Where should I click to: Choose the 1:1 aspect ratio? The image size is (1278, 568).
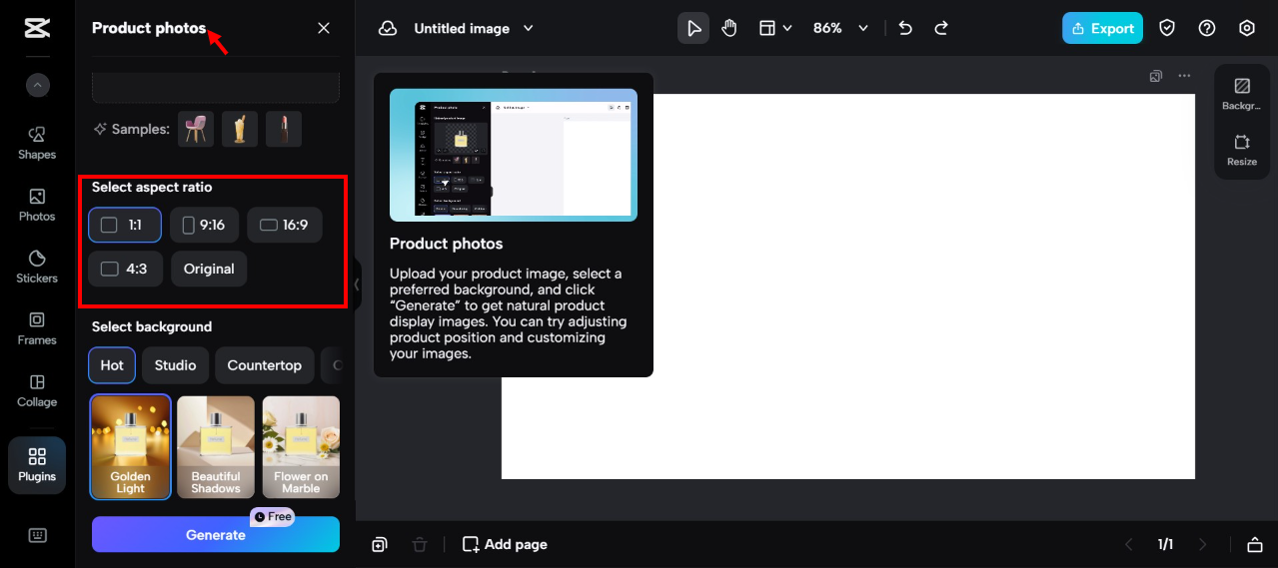(x=125, y=225)
